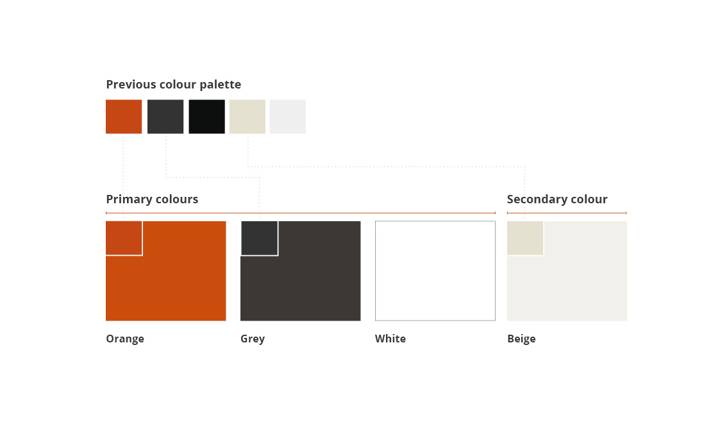The width and height of the screenshot is (720, 436).
Task: Click the White primary colour box
Action: coord(435,271)
